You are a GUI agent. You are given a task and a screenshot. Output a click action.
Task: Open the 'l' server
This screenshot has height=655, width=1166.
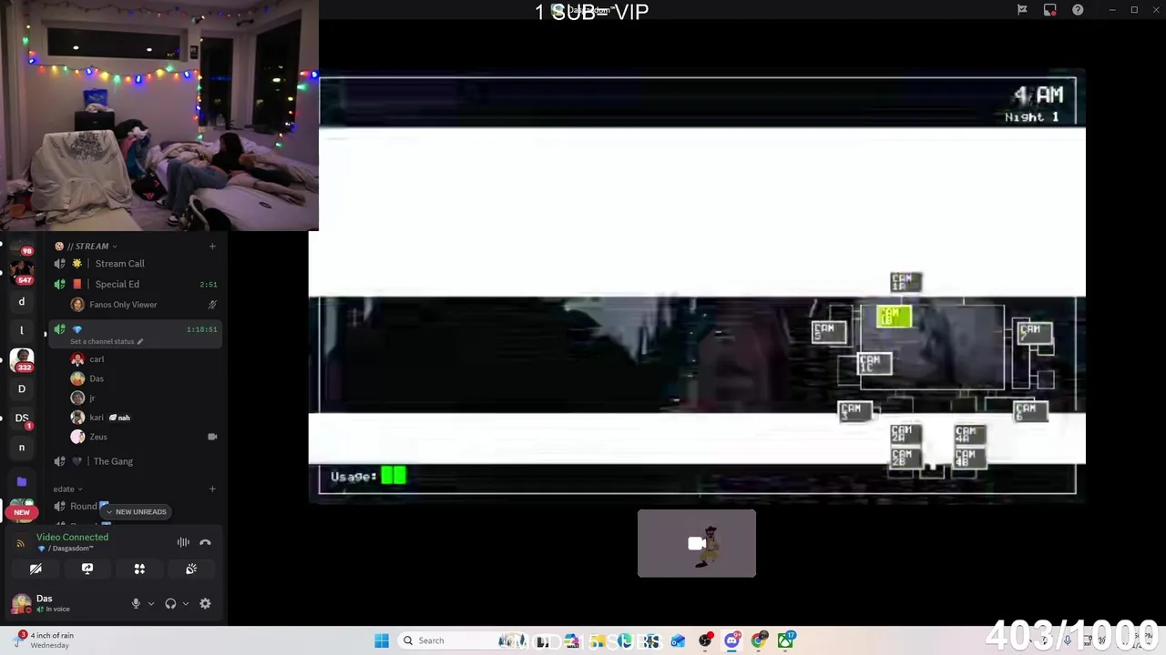coord(22,330)
